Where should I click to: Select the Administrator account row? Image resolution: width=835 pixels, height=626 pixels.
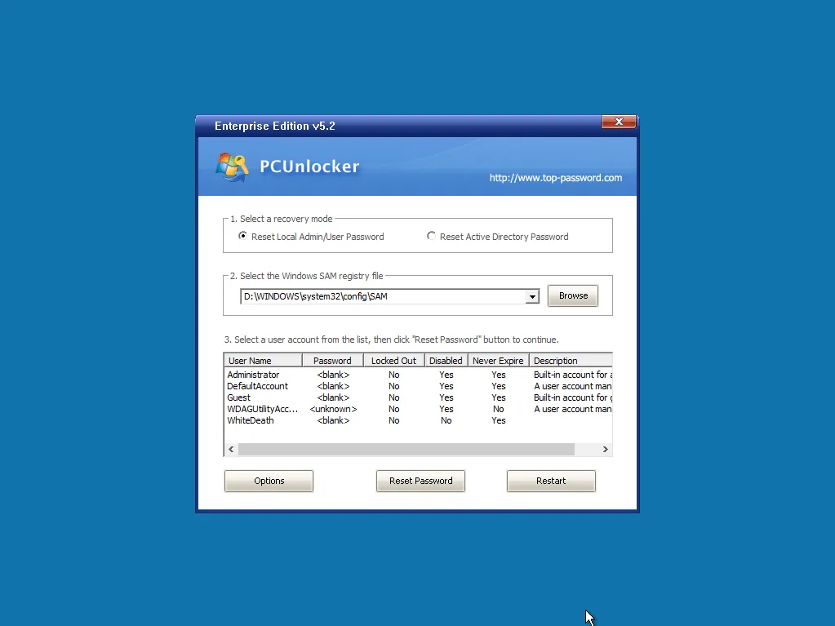[x=419, y=375]
